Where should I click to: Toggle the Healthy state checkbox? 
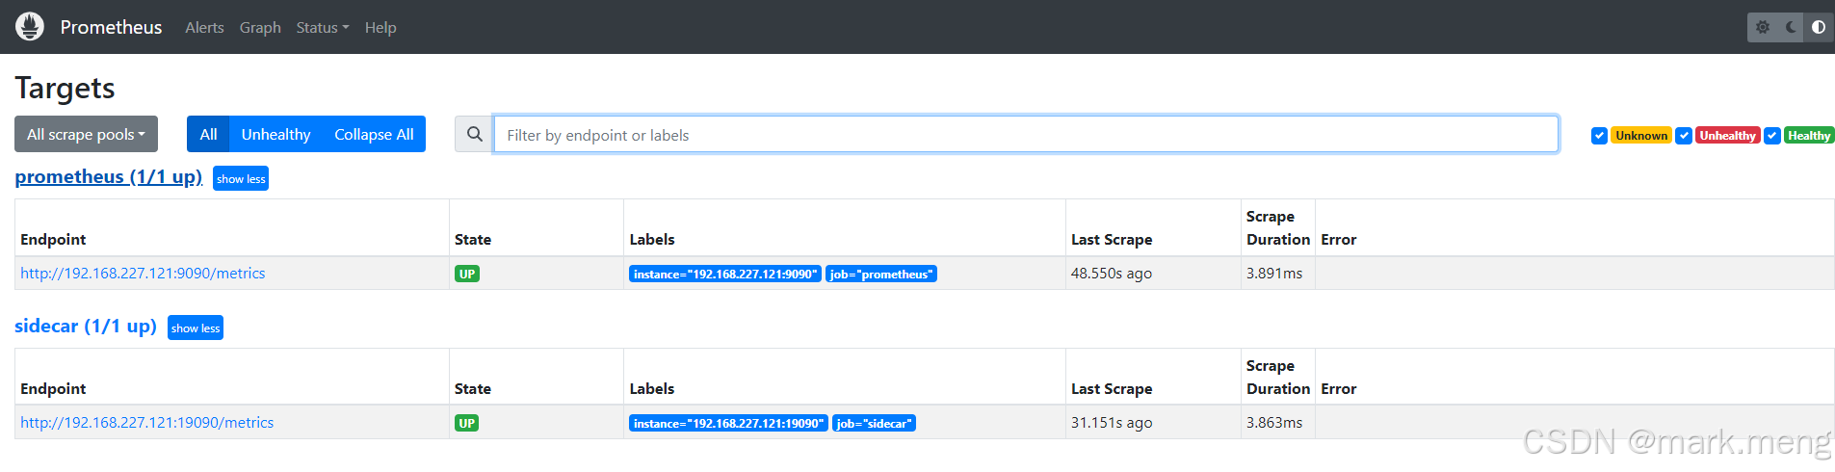pos(1772,136)
